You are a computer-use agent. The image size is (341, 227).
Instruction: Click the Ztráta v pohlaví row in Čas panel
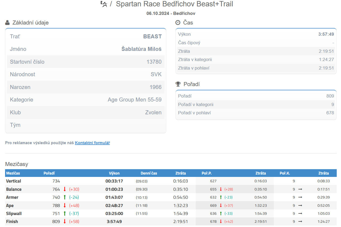[x=256, y=68]
